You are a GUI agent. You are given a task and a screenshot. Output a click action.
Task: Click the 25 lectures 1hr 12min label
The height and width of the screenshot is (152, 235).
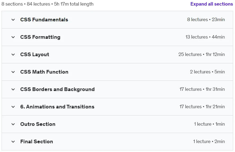tap(202, 54)
